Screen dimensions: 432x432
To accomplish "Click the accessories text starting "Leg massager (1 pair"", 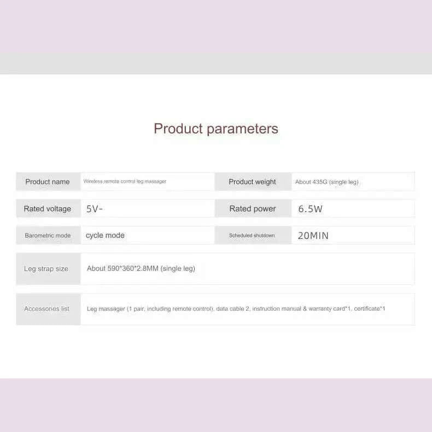I will pos(236,309).
